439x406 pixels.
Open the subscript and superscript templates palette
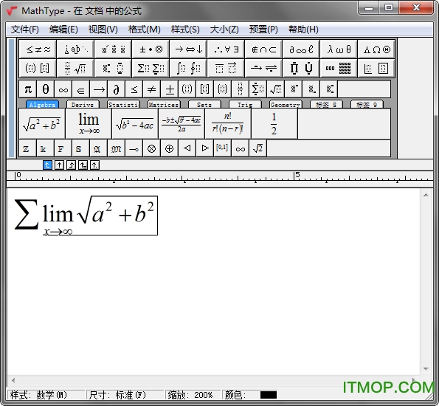pyautogui.click(x=113, y=68)
